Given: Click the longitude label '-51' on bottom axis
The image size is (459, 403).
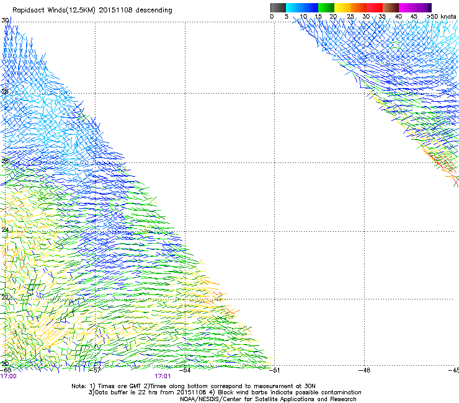Looking at the screenshot, I should coord(274,370).
